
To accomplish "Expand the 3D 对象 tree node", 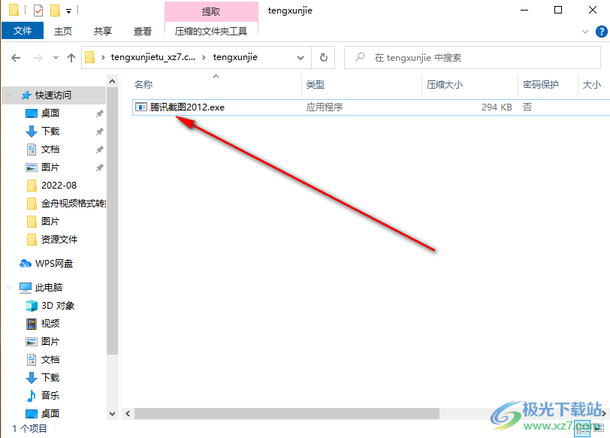I will [16, 306].
